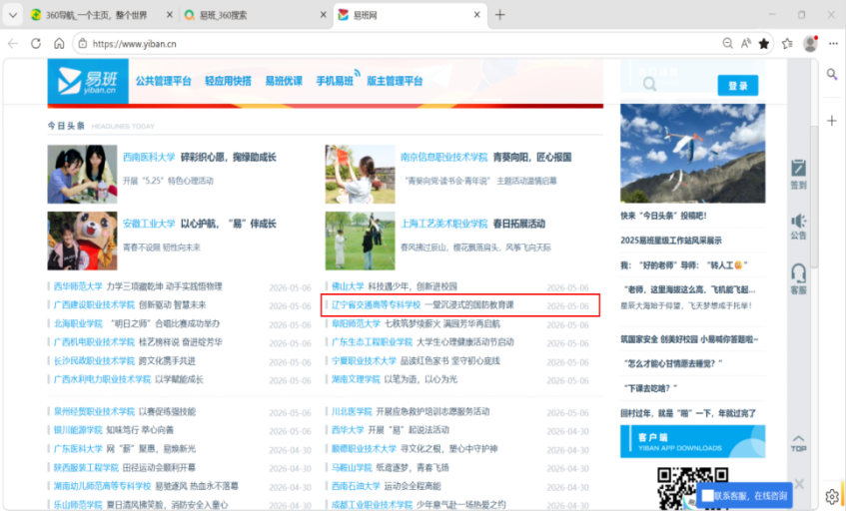
Task: Click the site search magnifier icon
Action: (x=649, y=84)
